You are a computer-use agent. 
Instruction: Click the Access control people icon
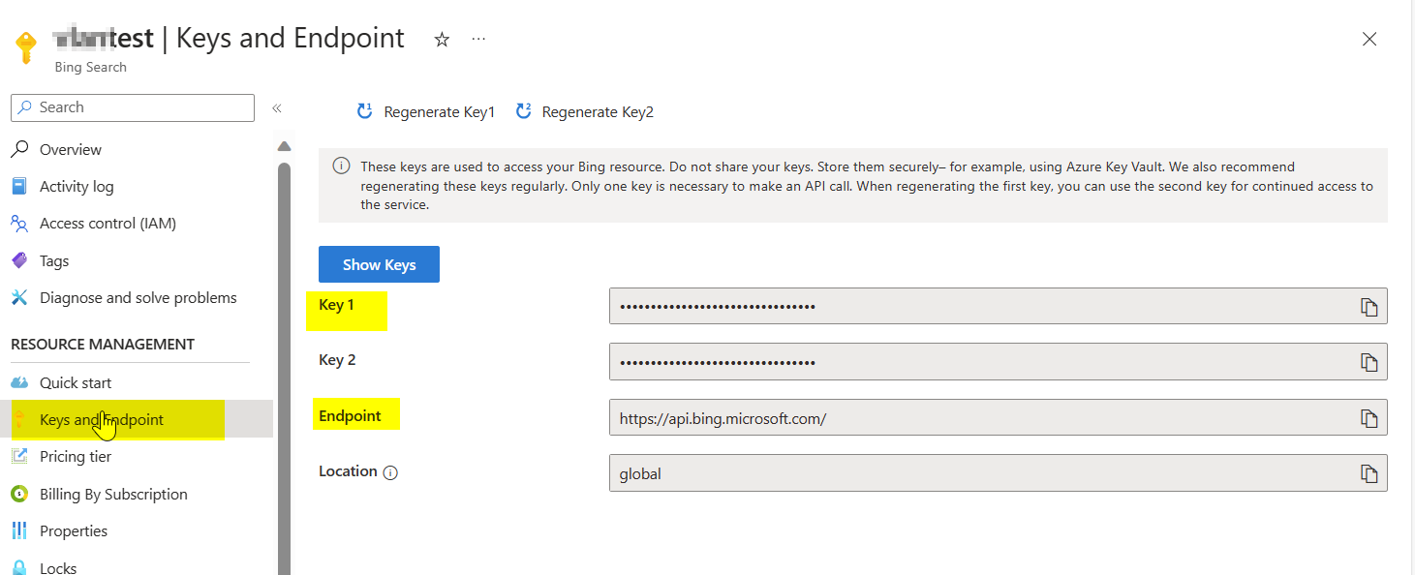[19, 224]
